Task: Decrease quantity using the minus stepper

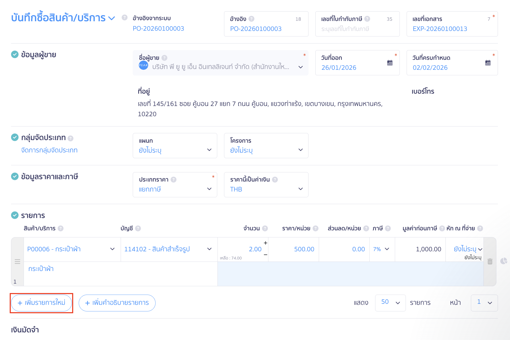Action: 265,255
